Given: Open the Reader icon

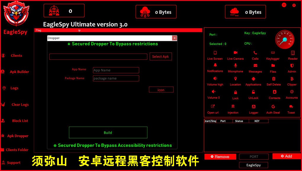Looking at the screenshot, I should pyautogui.click(x=293, y=53).
